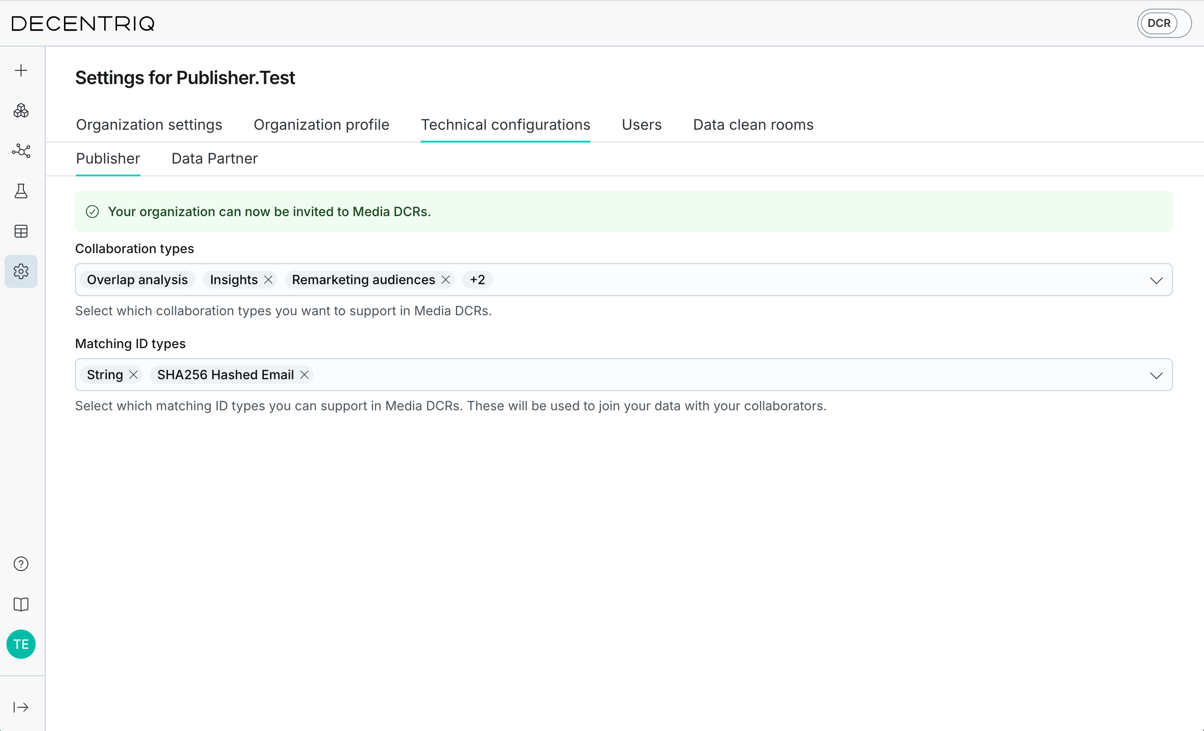Click the TE user avatar
Image resolution: width=1204 pixels, height=731 pixels.
point(21,644)
